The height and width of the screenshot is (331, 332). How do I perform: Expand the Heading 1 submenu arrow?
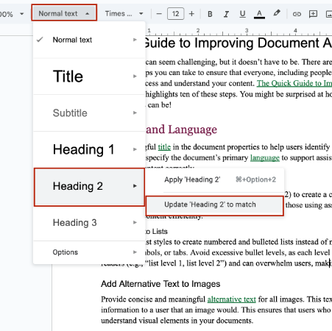pos(135,149)
